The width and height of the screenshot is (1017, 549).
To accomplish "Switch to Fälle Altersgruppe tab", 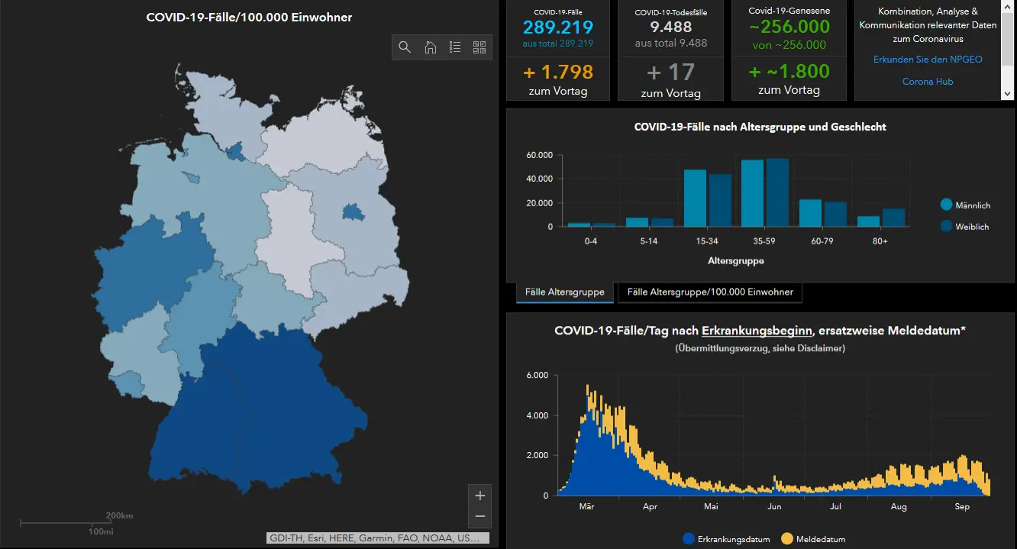I will 564,292.
